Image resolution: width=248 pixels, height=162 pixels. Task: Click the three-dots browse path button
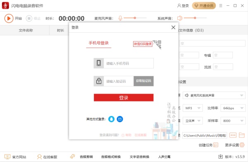click(x=233, y=135)
